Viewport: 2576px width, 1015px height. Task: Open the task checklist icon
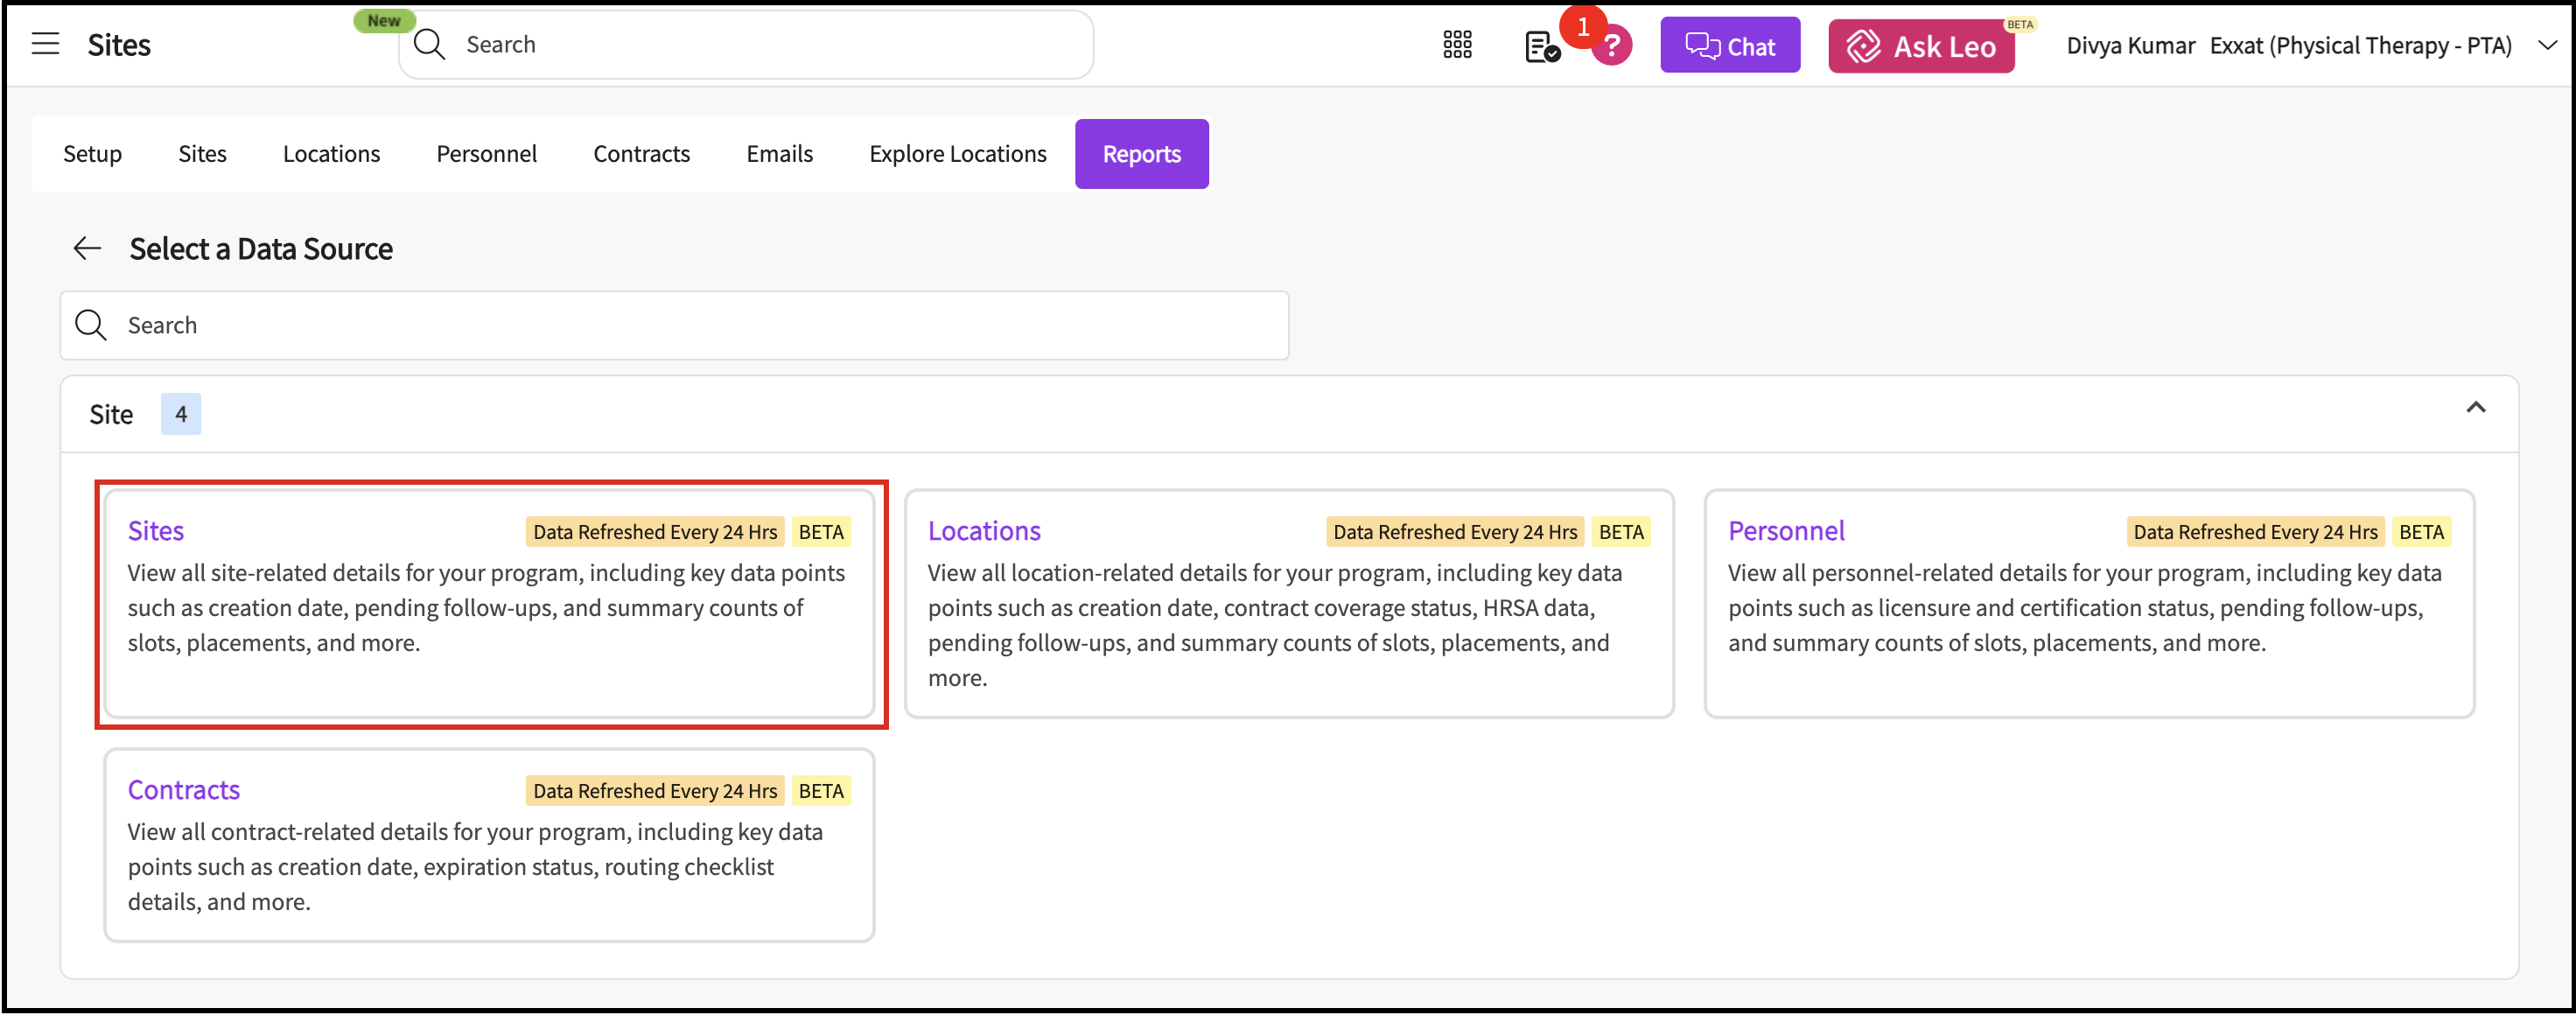tap(1541, 46)
